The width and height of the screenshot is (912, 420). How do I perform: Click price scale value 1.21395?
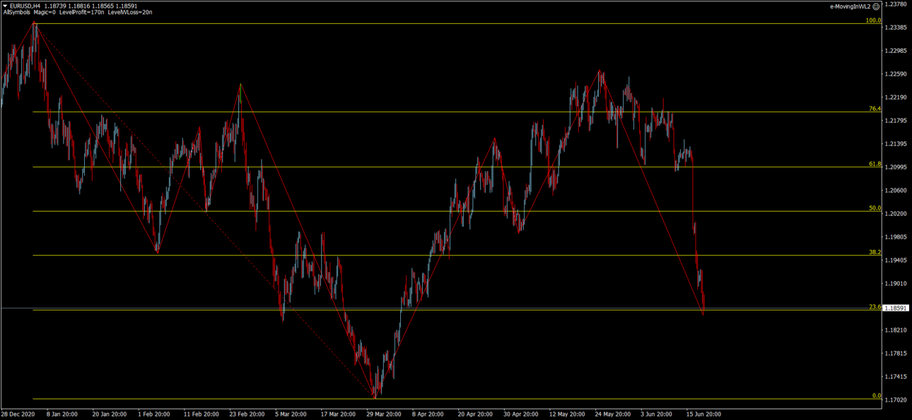coord(896,144)
